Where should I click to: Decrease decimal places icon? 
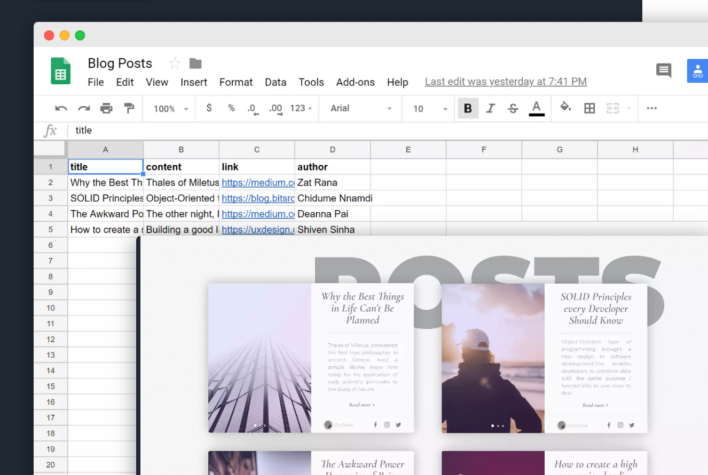pyautogui.click(x=253, y=109)
